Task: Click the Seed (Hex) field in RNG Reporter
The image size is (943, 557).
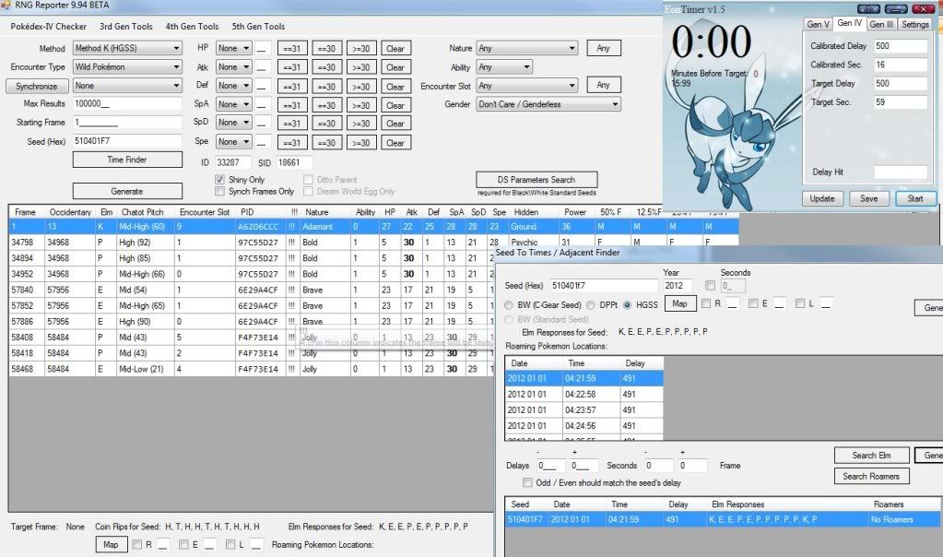Action: [127, 141]
